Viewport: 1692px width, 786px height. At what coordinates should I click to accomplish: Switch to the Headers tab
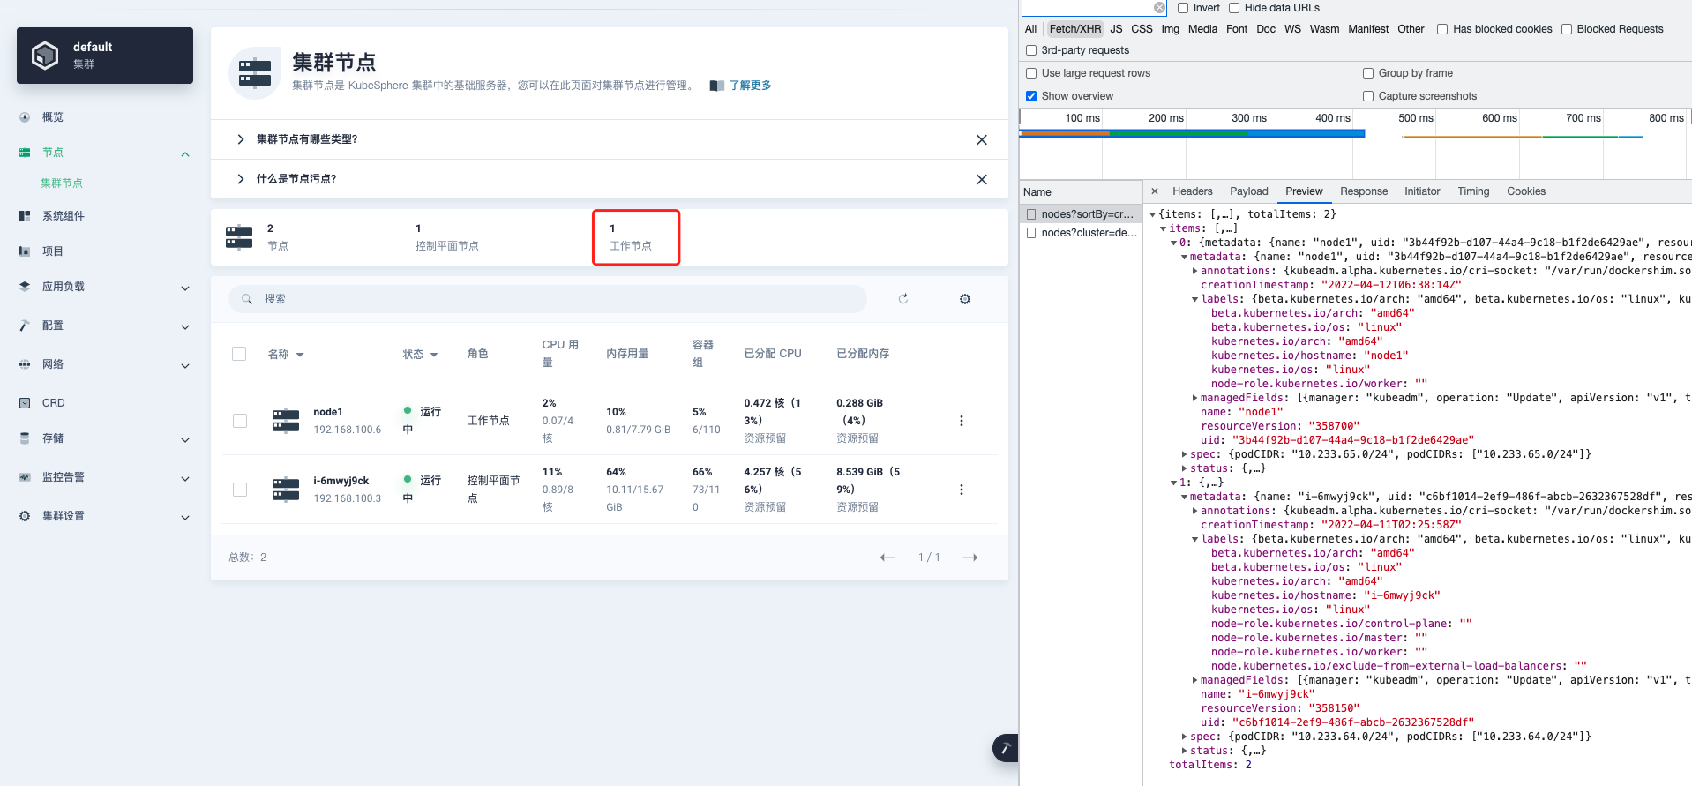coord(1192,191)
